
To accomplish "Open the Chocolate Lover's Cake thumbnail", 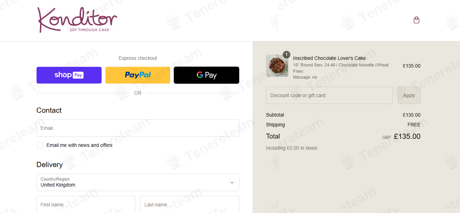I will (x=277, y=66).
